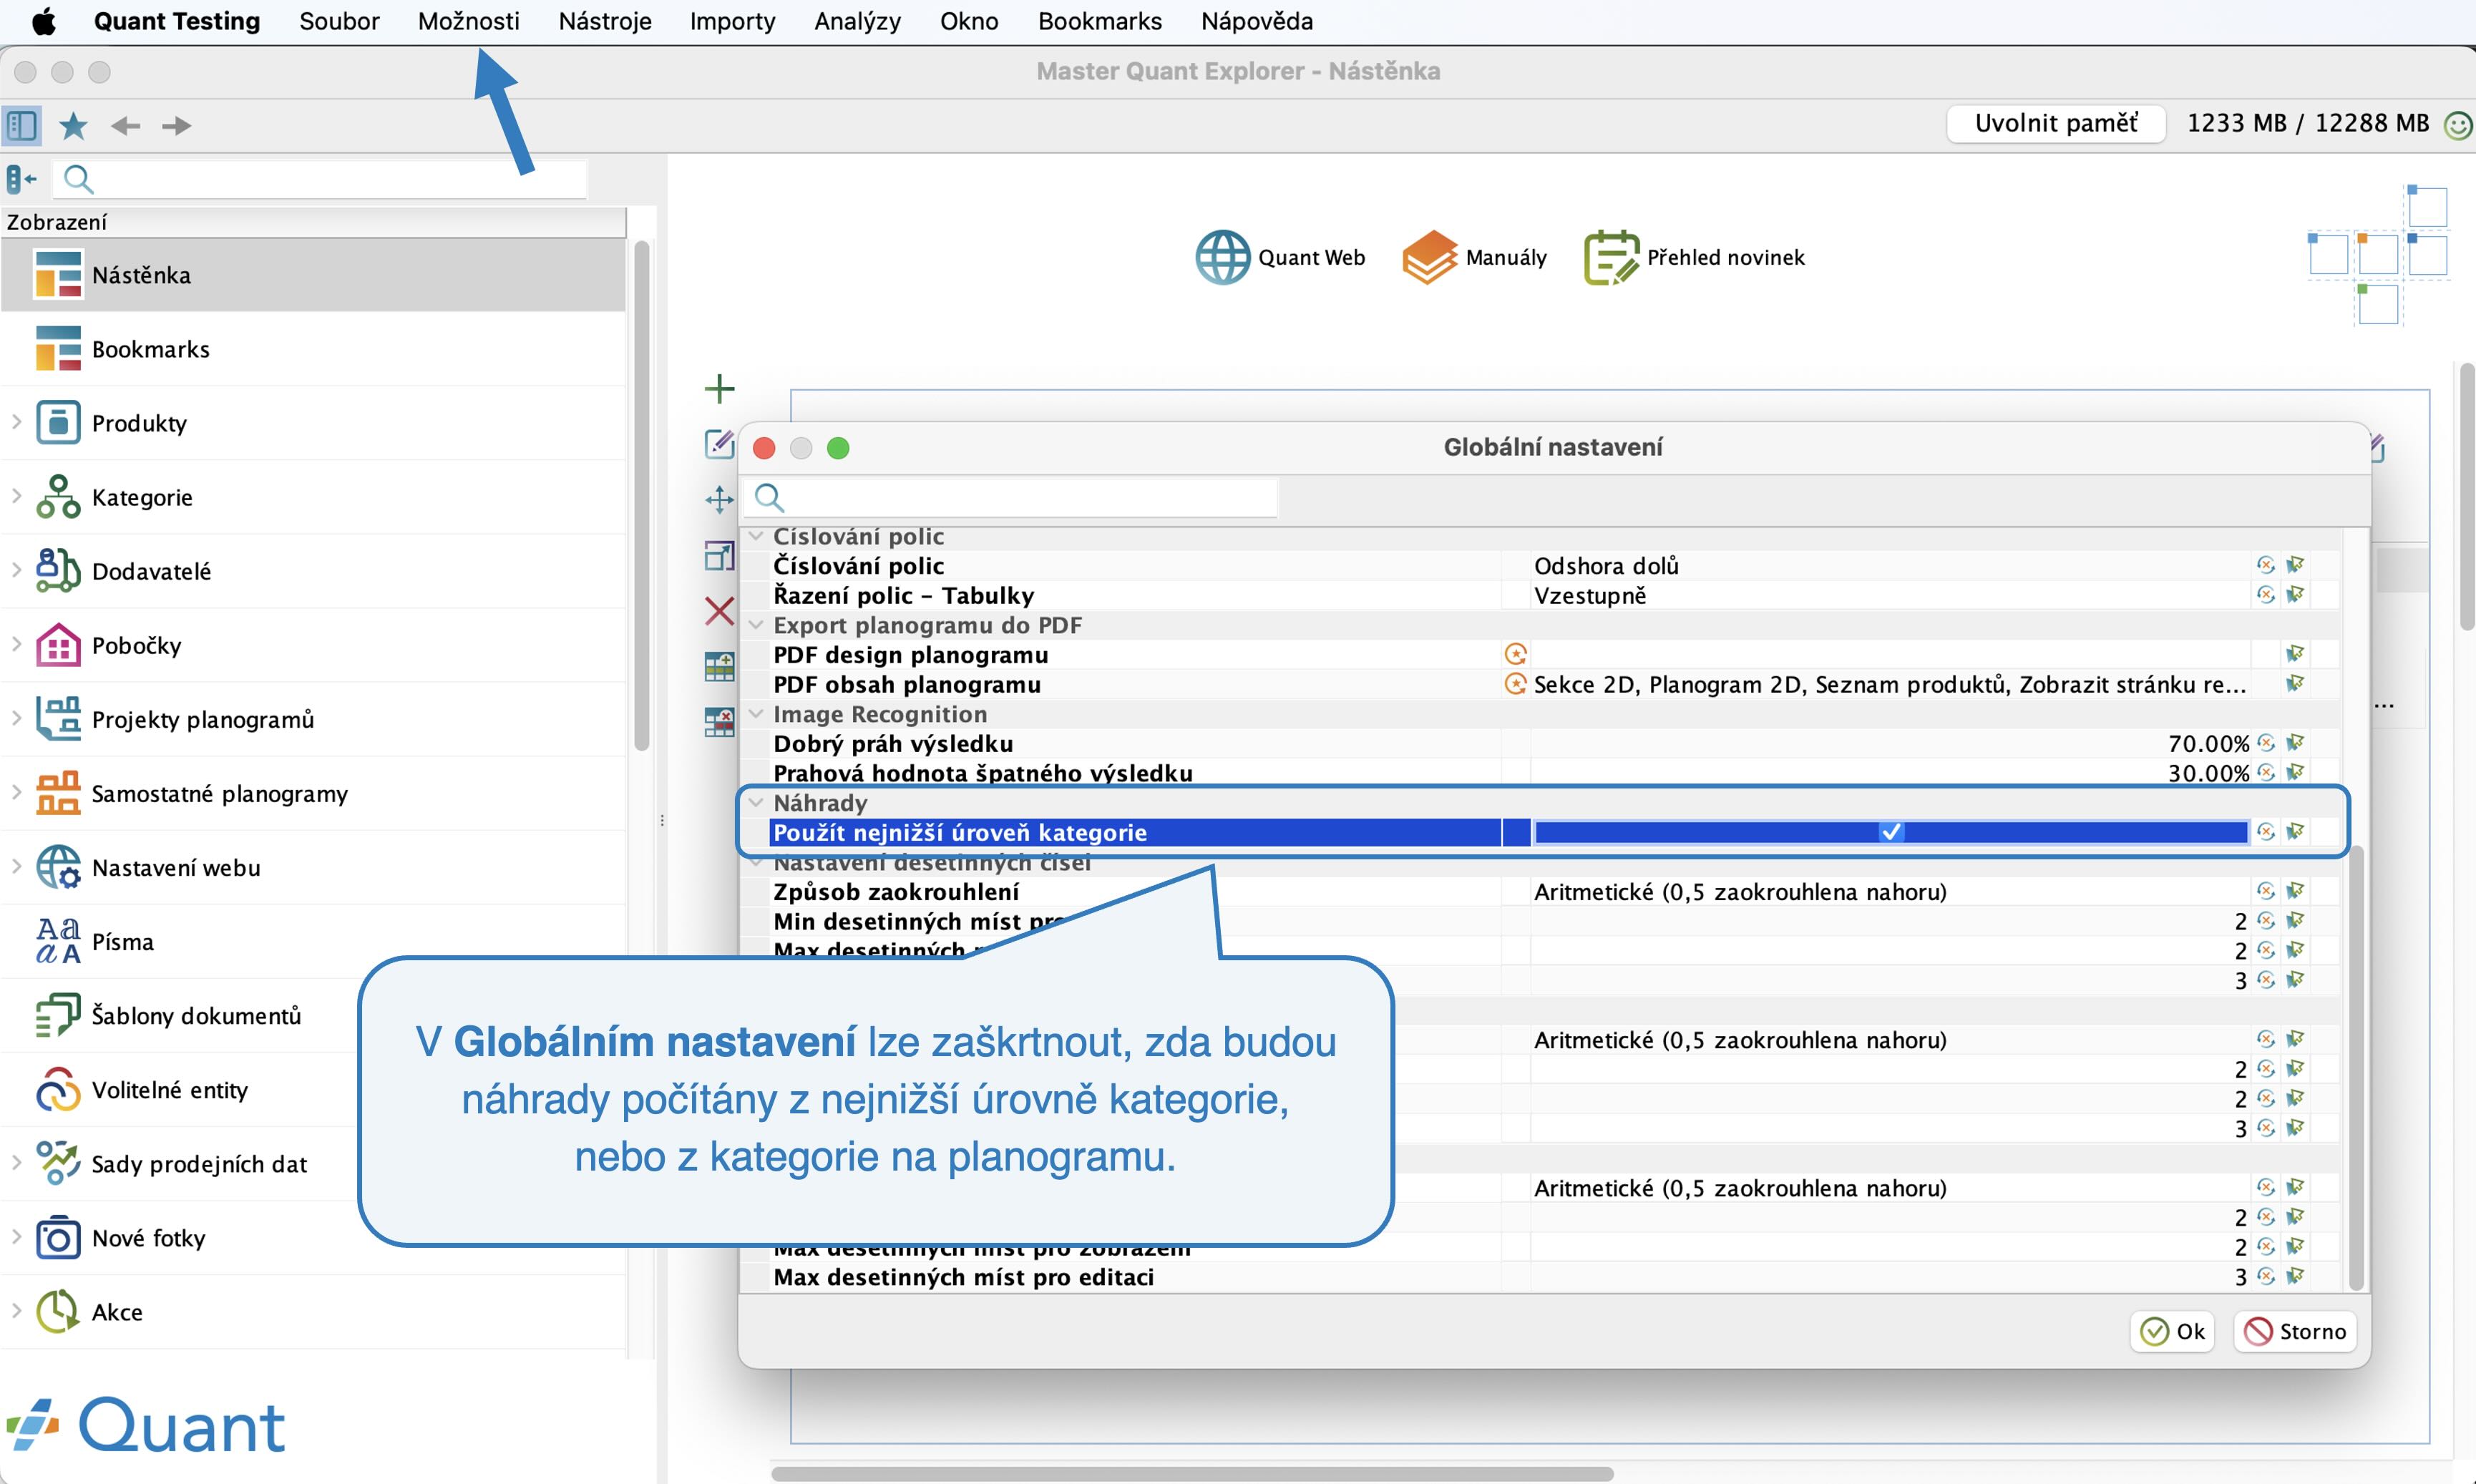
Task: Collapse the Náhrady group
Action: pos(756,803)
